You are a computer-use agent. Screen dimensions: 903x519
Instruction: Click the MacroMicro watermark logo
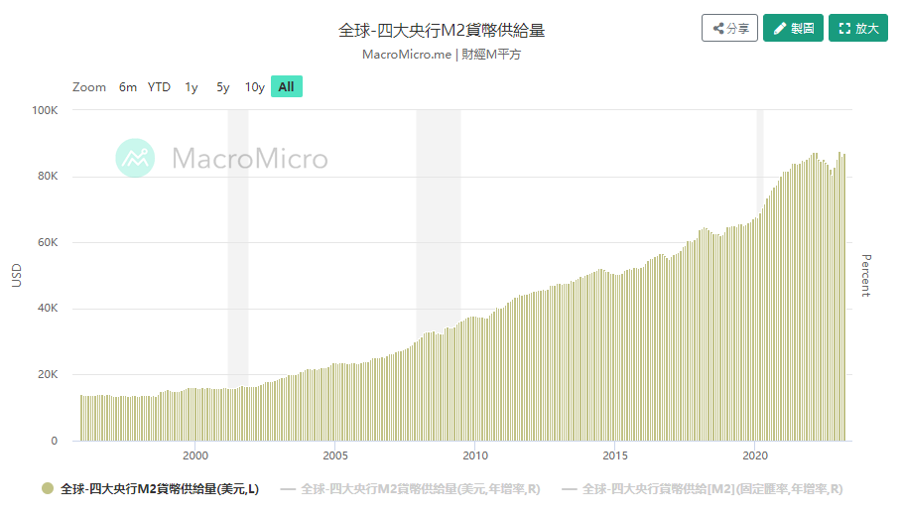click(221, 158)
